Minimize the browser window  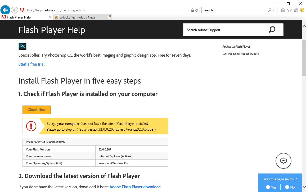(x=276, y=4)
